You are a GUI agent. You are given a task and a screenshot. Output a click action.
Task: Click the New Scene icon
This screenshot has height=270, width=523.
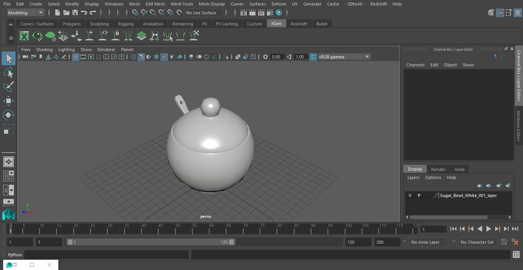point(57,13)
